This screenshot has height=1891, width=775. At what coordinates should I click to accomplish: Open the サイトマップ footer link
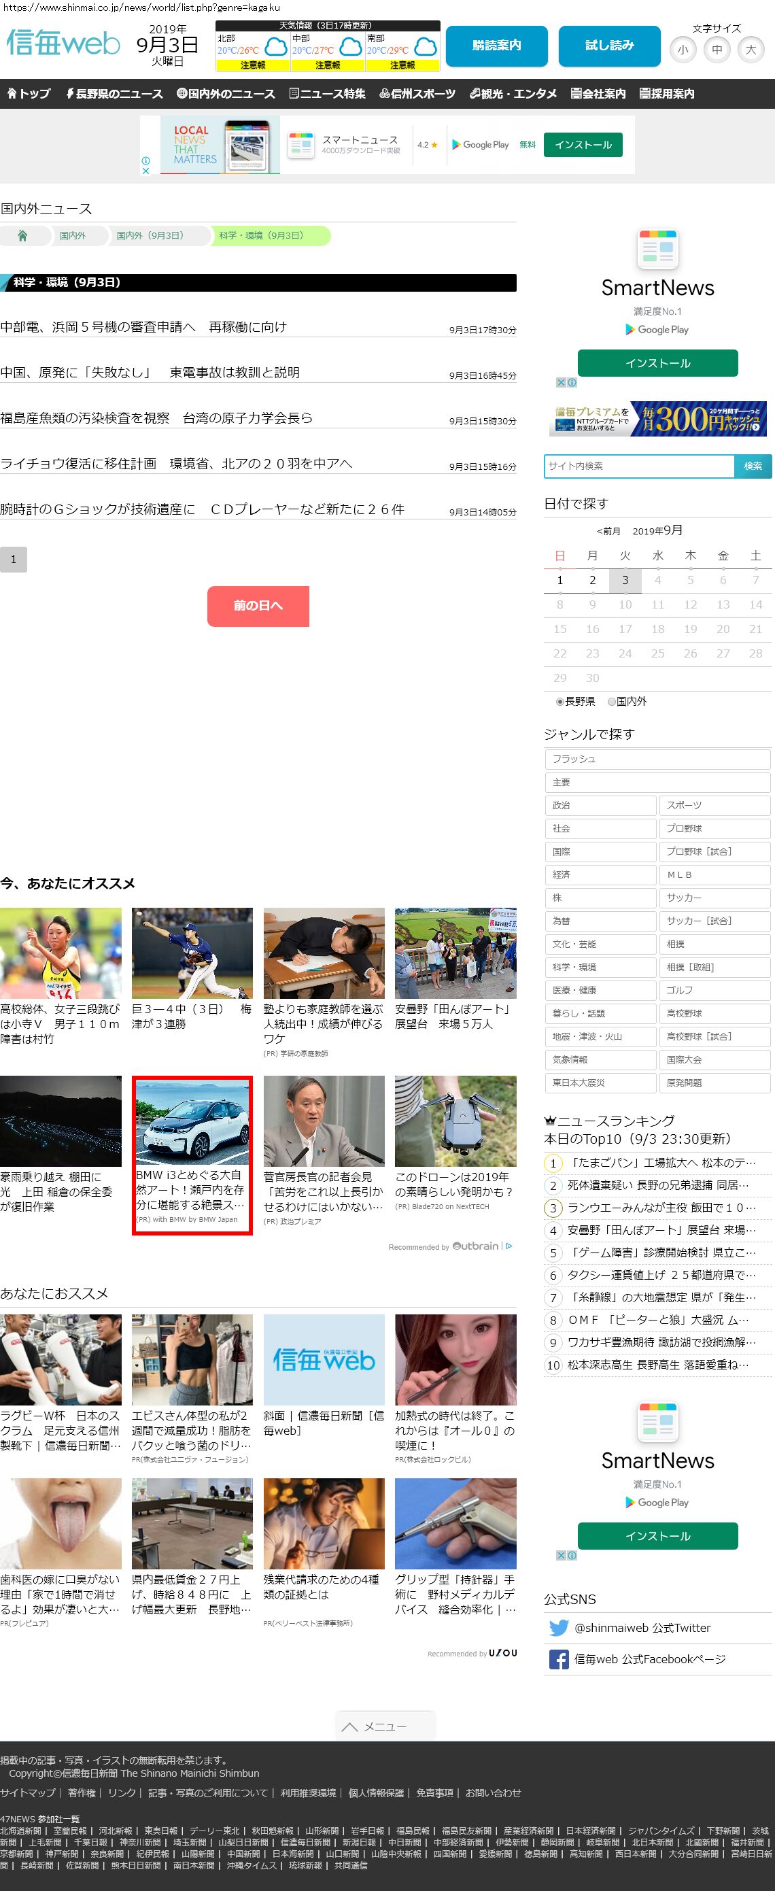pyautogui.click(x=28, y=1792)
